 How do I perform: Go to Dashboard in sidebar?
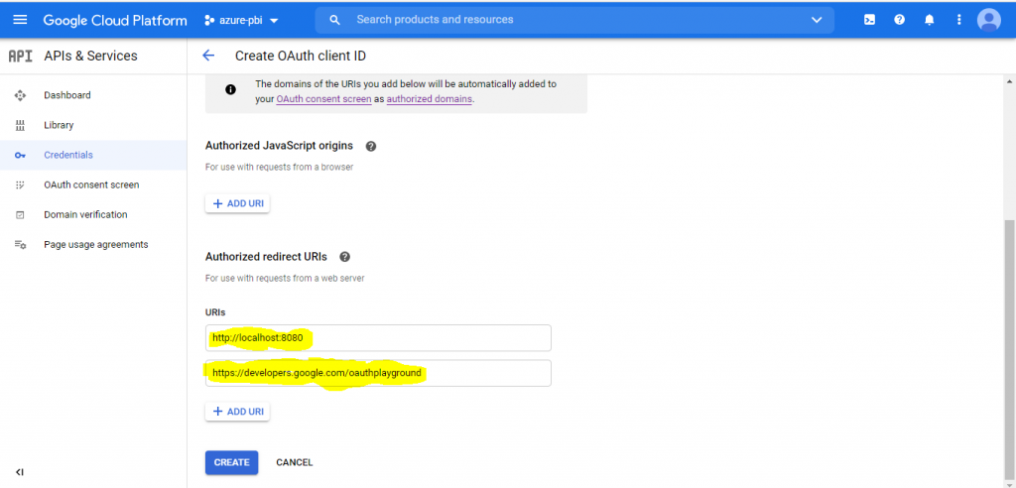pyautogui.click(x=93, y=95)
